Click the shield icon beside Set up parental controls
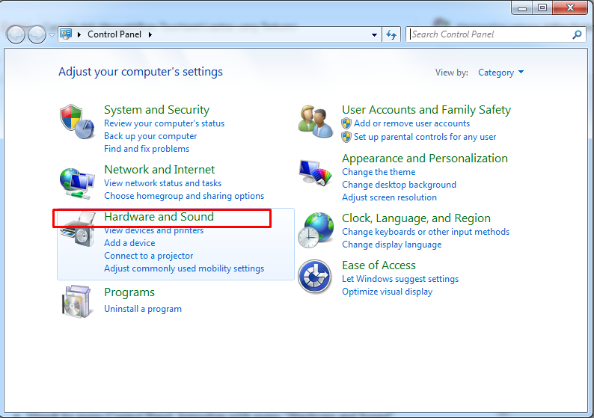The image size is (594, 418). (x=346, y=137)
